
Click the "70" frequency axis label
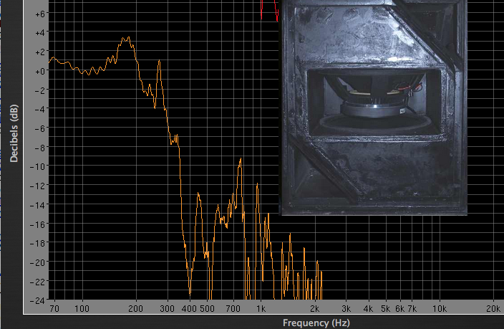(54, 309)
